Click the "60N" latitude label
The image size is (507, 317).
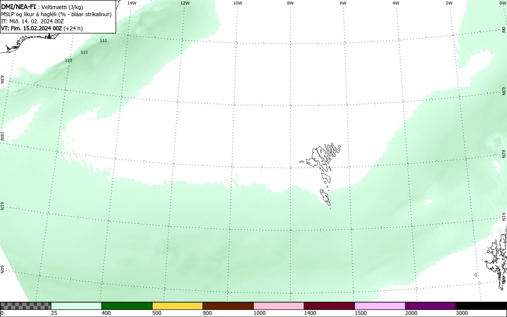(2, 269)
